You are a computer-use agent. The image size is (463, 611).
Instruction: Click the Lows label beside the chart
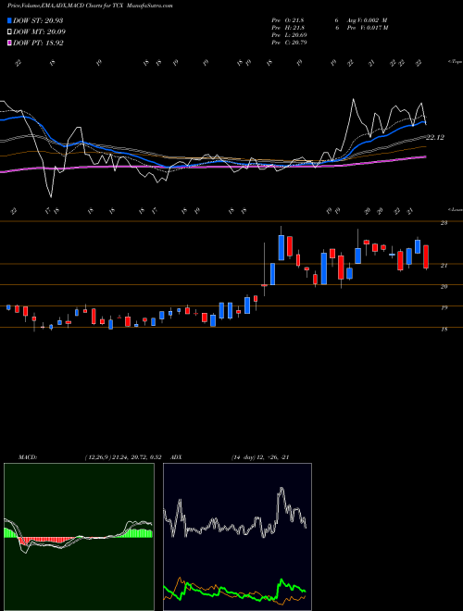tap(456, 209)
